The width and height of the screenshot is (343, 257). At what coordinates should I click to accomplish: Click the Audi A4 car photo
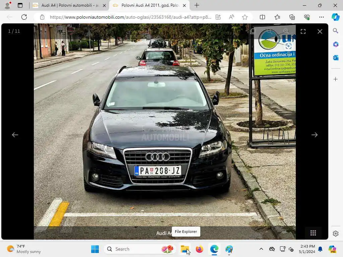pyautogui.click(x=164, y=131)
